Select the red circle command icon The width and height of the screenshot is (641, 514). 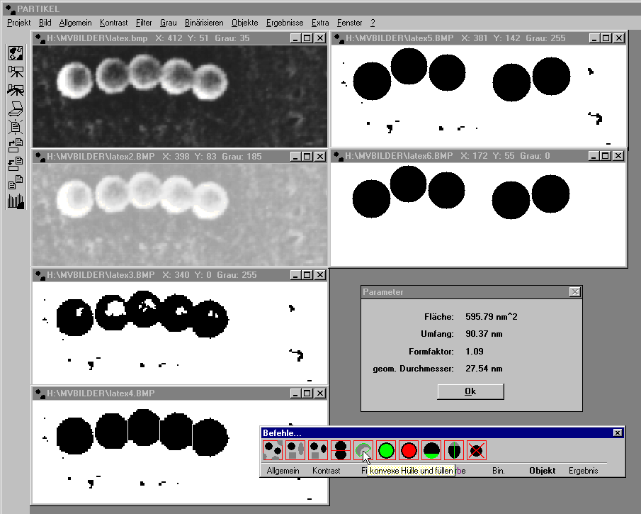[409, 451]
